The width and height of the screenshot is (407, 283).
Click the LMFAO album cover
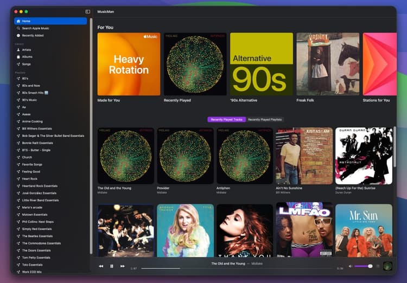(x=304, y=230)
